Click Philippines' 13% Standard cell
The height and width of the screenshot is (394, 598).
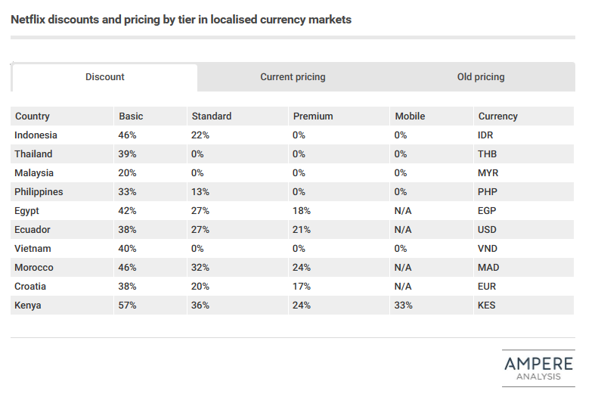237,192
